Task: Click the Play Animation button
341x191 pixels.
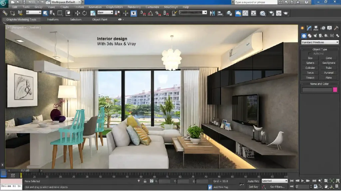Action: click(302, 181)
